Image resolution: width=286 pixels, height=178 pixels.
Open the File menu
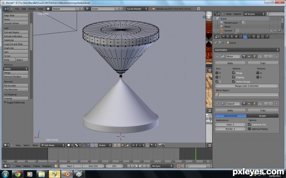[x=17, y=9]
